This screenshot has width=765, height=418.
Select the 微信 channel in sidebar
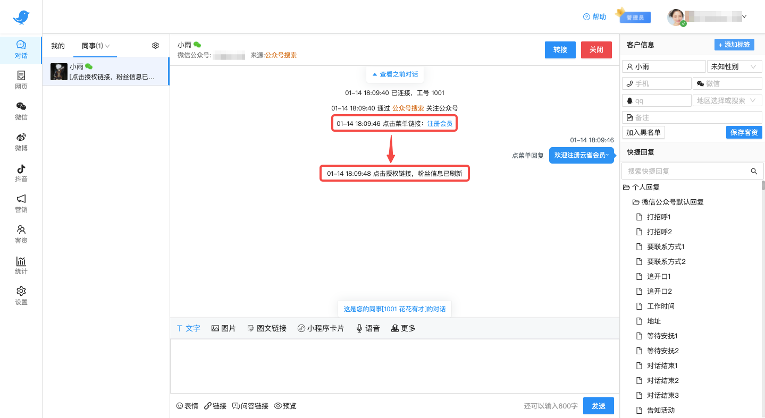pos(21,112)
